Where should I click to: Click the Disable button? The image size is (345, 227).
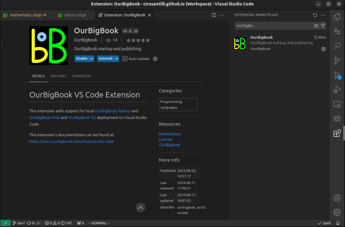[x=82, y=59]
